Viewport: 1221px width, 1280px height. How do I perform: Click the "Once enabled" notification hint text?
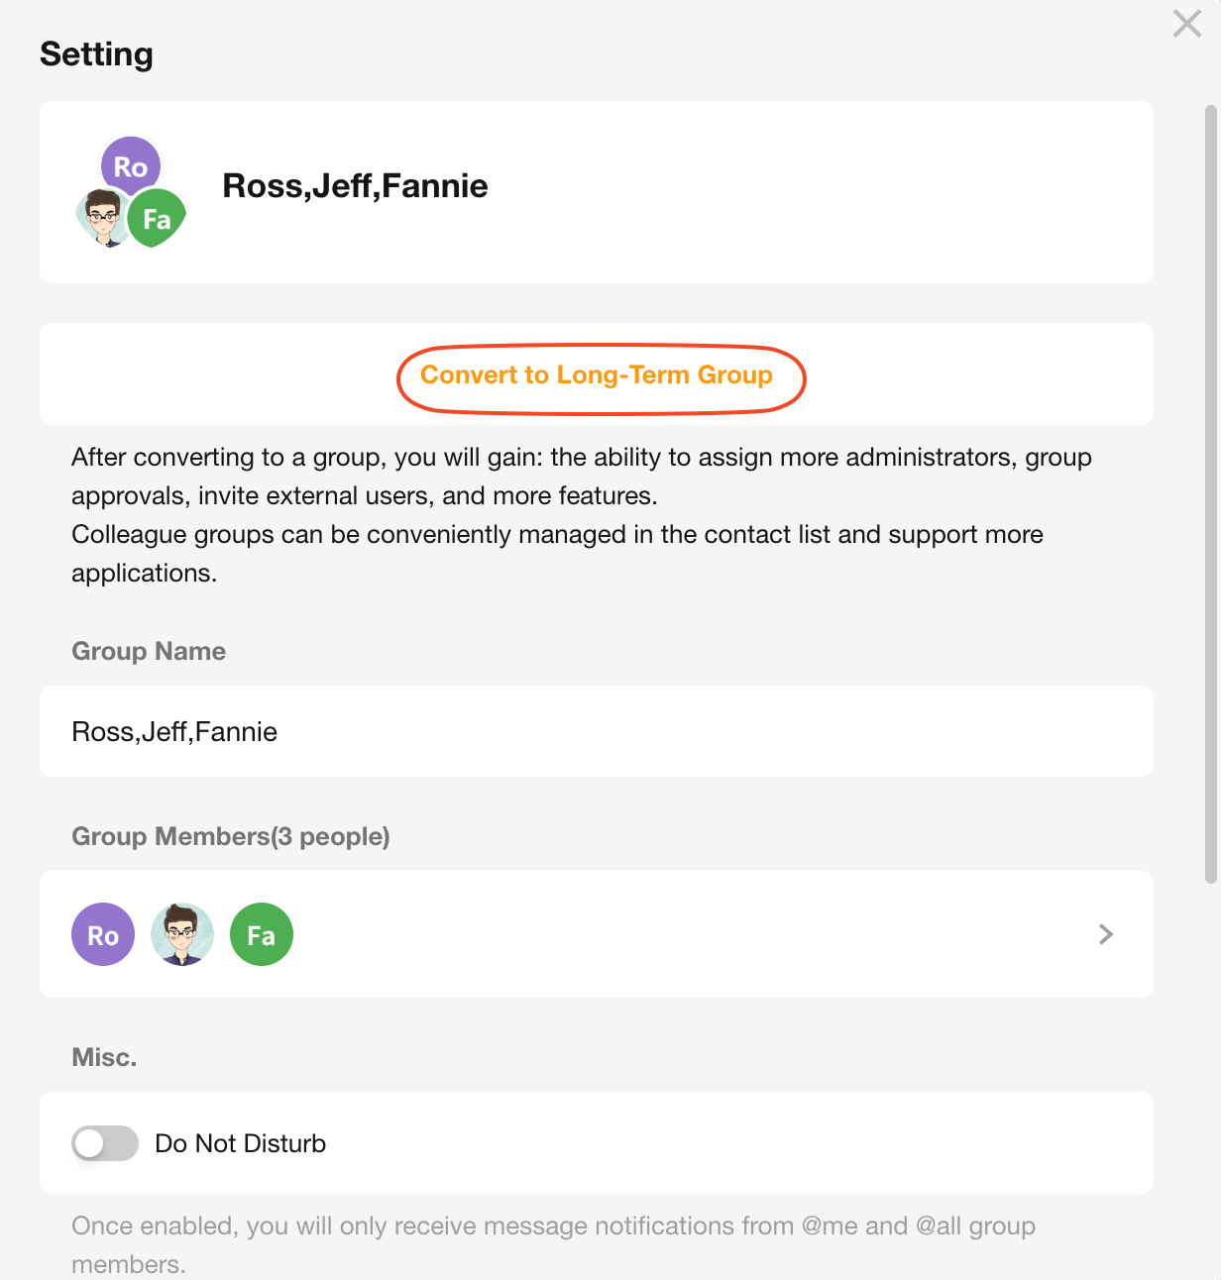click(x=553, y=1227)
